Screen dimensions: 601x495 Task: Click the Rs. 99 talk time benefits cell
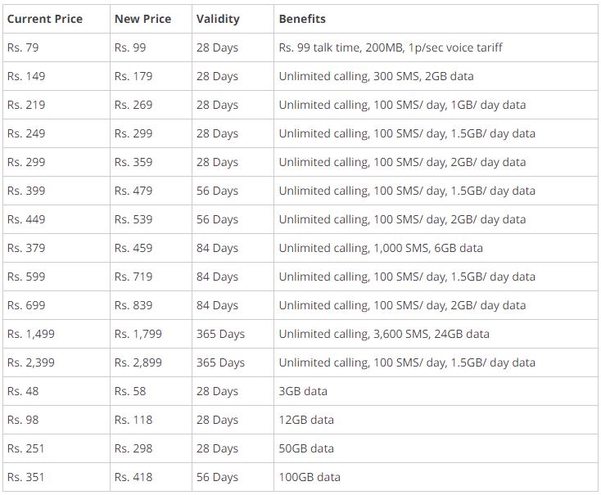click(391, 47)
